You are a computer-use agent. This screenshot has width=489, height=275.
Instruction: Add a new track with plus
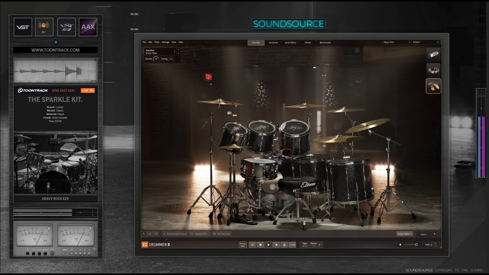click(434, 234)
